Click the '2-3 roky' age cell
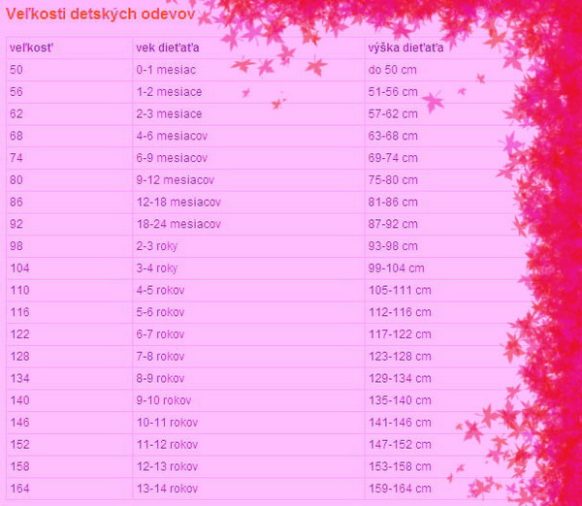 click(x=157, y=246)
